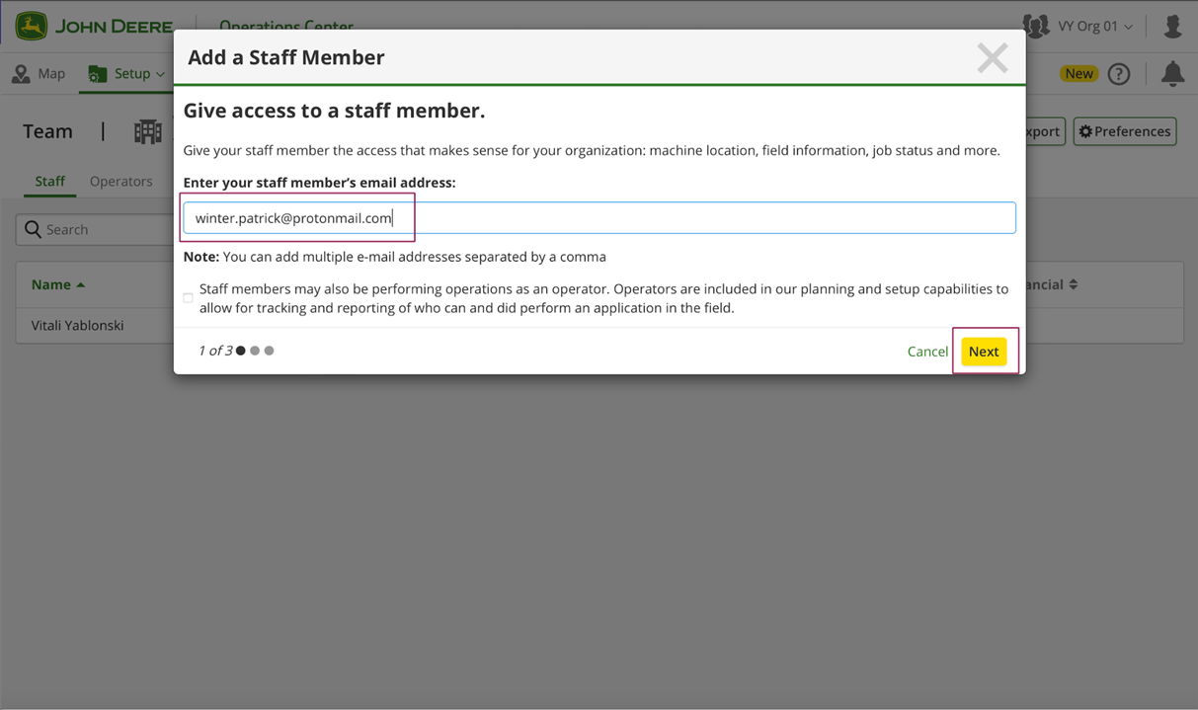Viewport: 1198px width, 710px height.
Task: Open the Preferences button
Action: 1124,131
